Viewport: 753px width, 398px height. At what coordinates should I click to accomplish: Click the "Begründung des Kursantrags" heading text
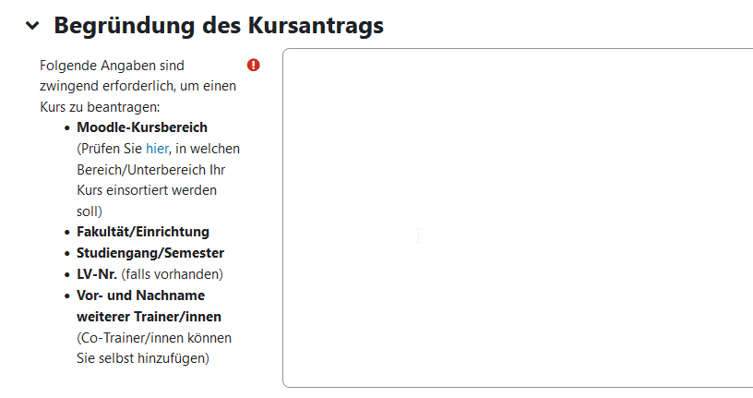pos(219,26)
